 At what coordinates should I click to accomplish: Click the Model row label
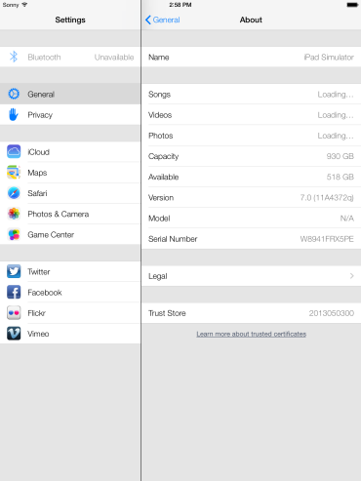tap(159, 219)
